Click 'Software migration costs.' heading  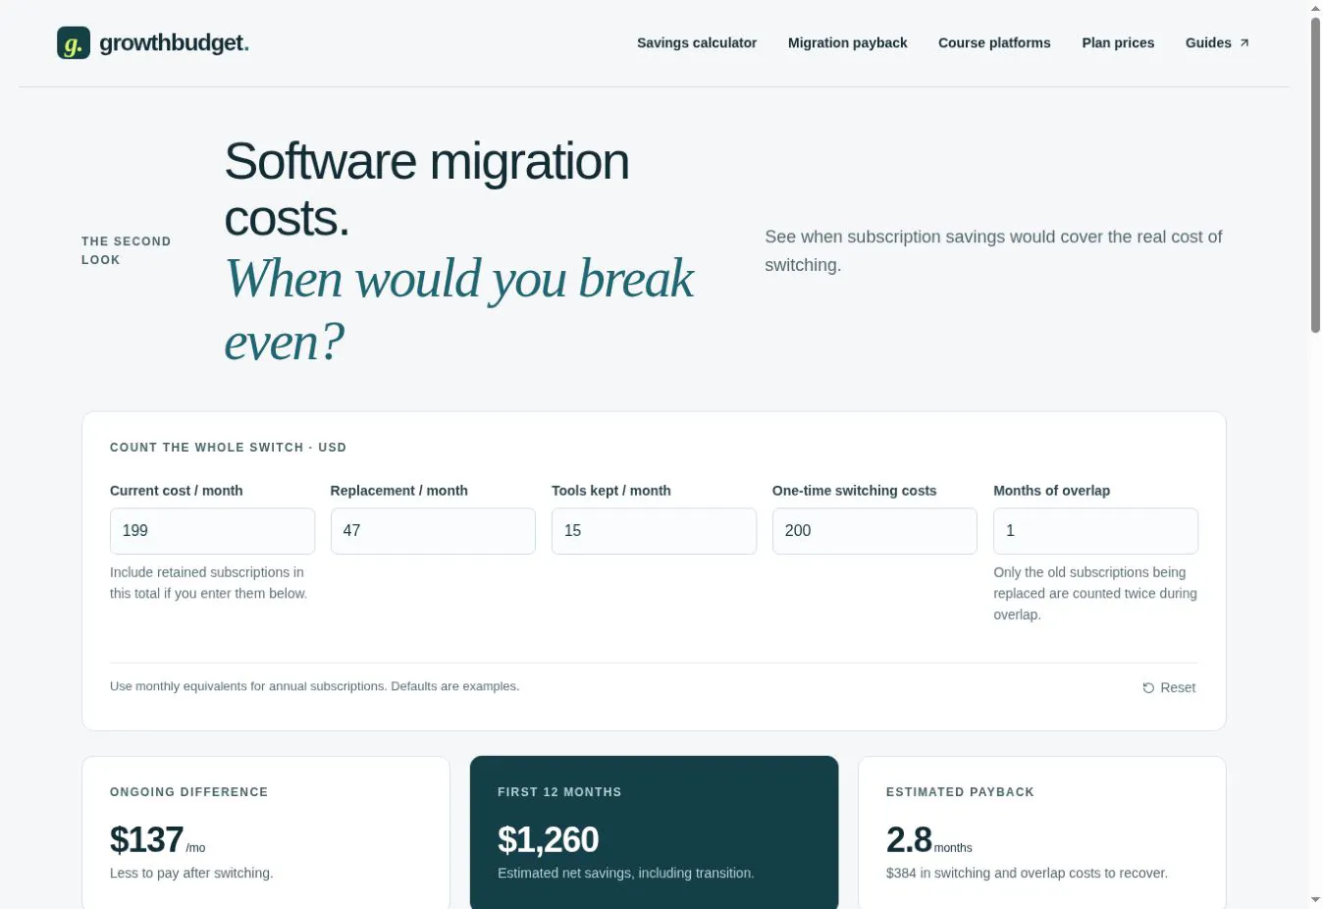point(427,189)
